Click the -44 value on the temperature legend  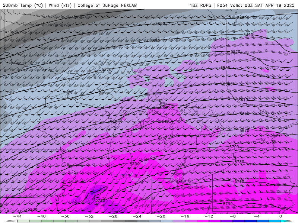click(18, 216)
